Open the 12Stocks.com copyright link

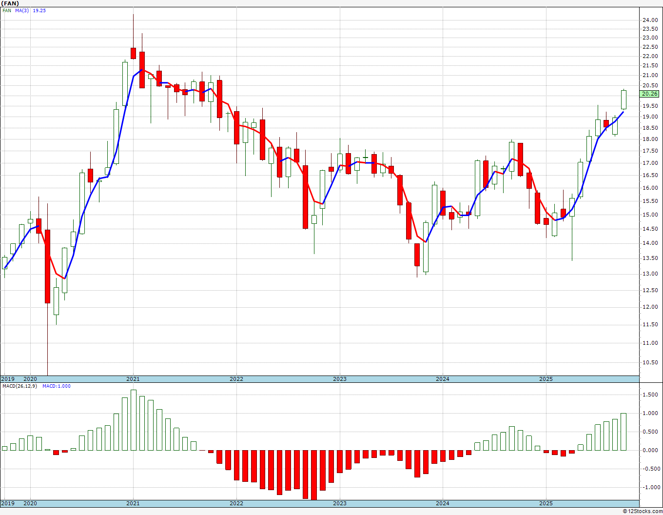coord(642,511)
